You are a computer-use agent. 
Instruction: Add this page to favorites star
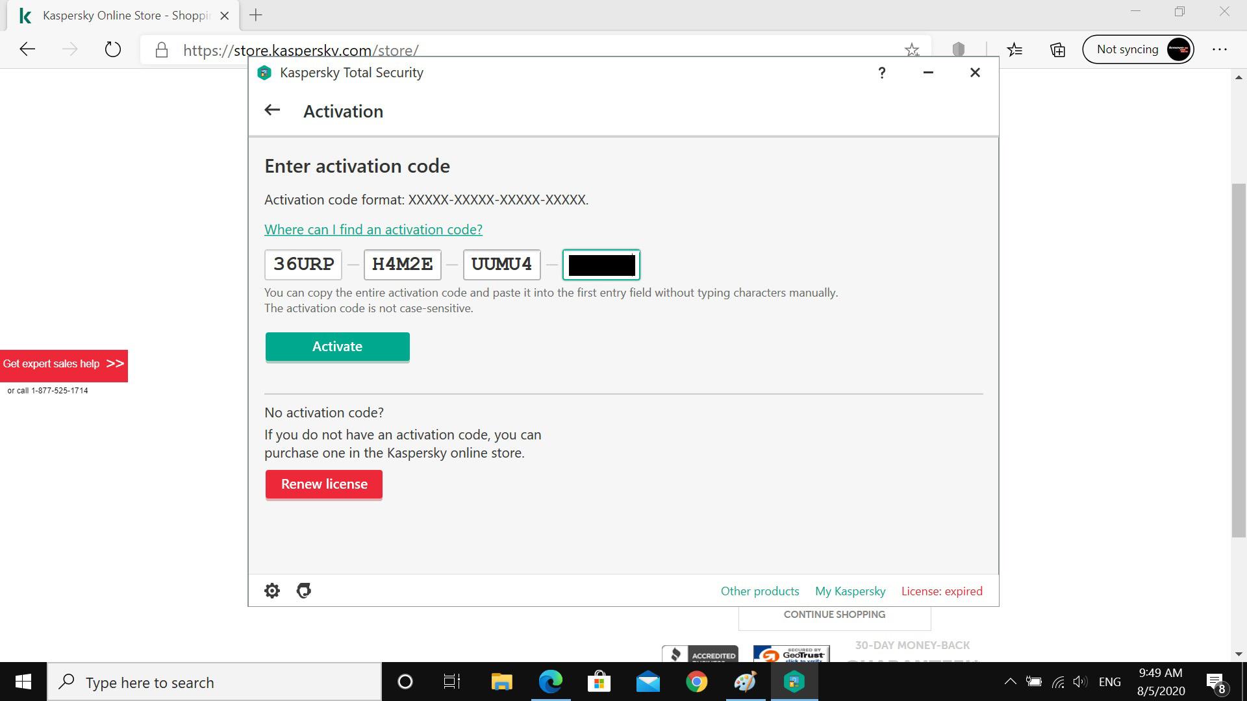coord(912,50)
